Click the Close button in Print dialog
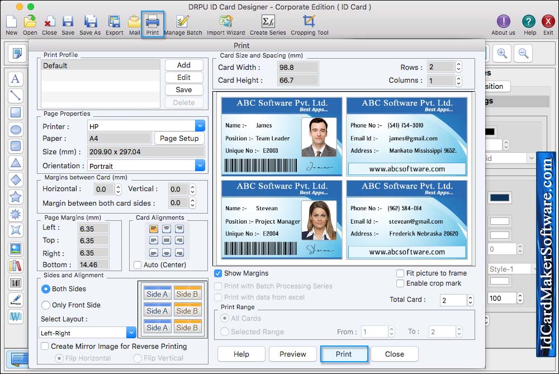 point(395,354)
